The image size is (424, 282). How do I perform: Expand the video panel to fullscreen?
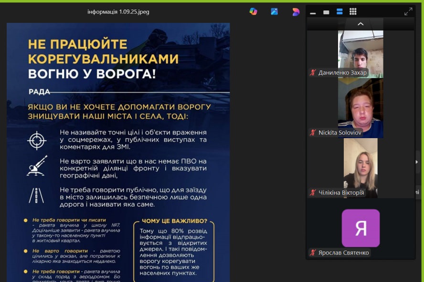[x=408, y=11]
